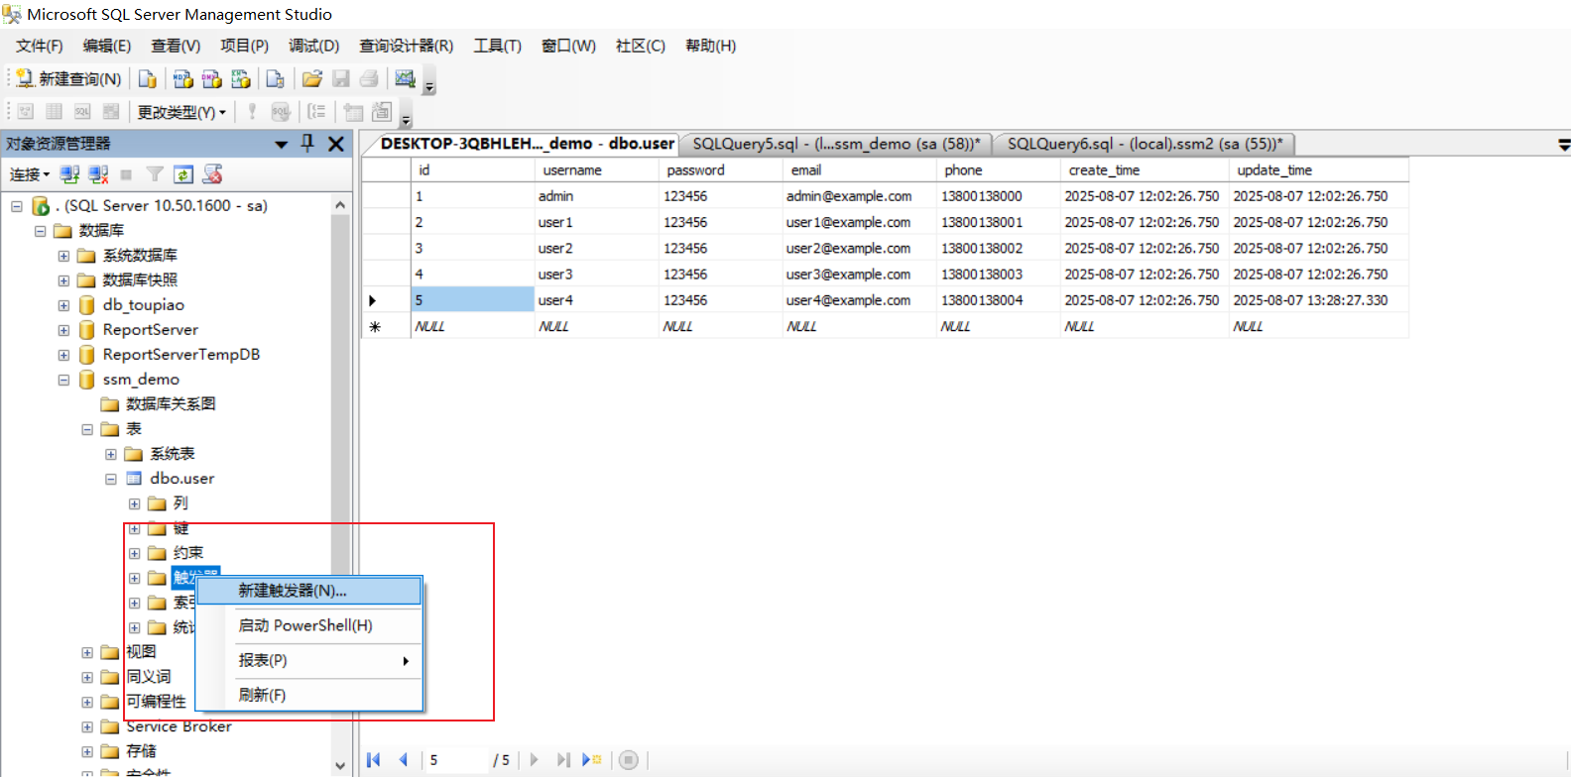Collapse the ssm_demo database node
The image size is (1571, 777).
click(63, 380)
